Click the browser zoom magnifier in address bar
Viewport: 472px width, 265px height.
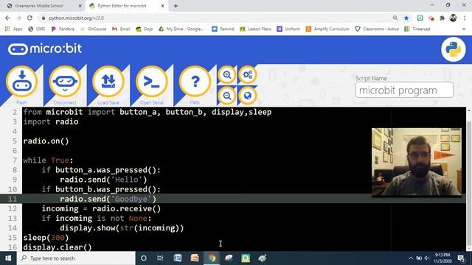click(x=395, y=18)
